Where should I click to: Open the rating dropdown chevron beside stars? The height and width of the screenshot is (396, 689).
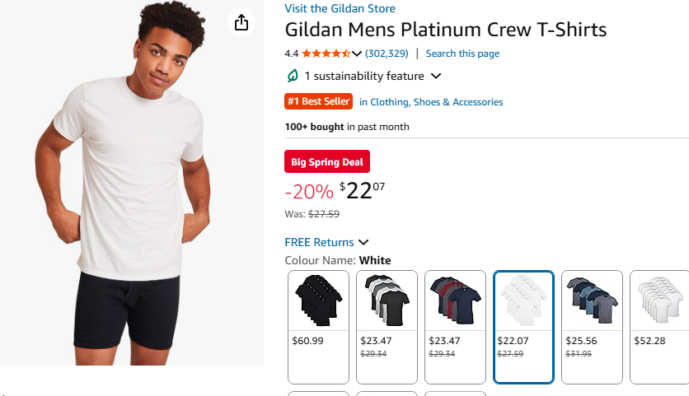click(357, 54)
